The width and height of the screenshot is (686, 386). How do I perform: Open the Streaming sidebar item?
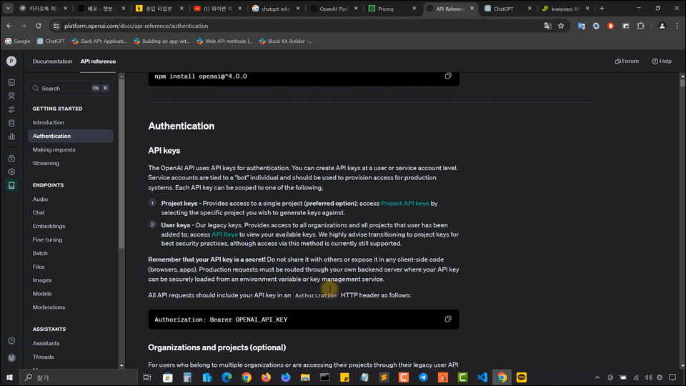point(46,163)
